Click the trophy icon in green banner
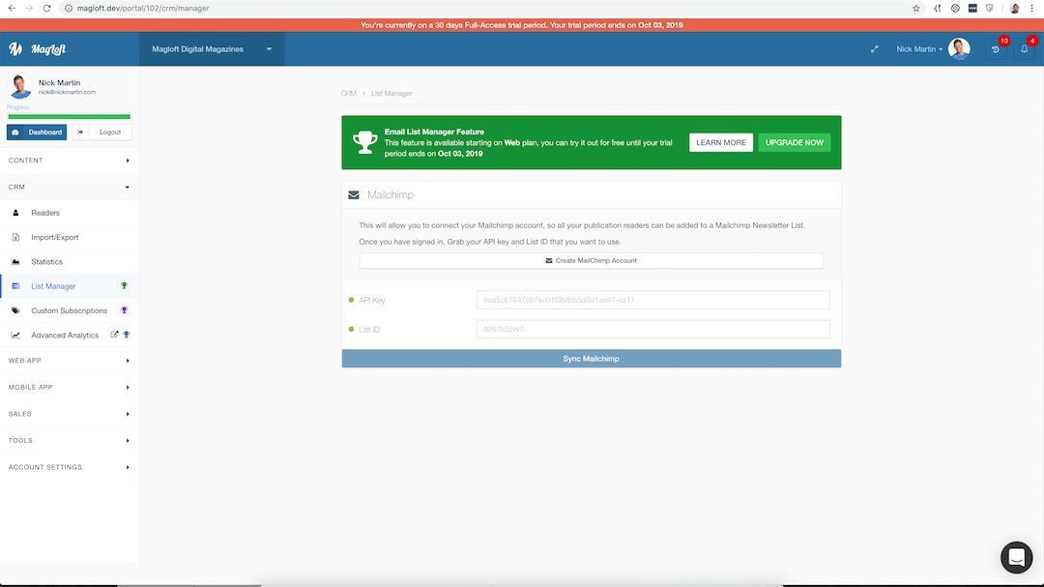 (364, 142)
